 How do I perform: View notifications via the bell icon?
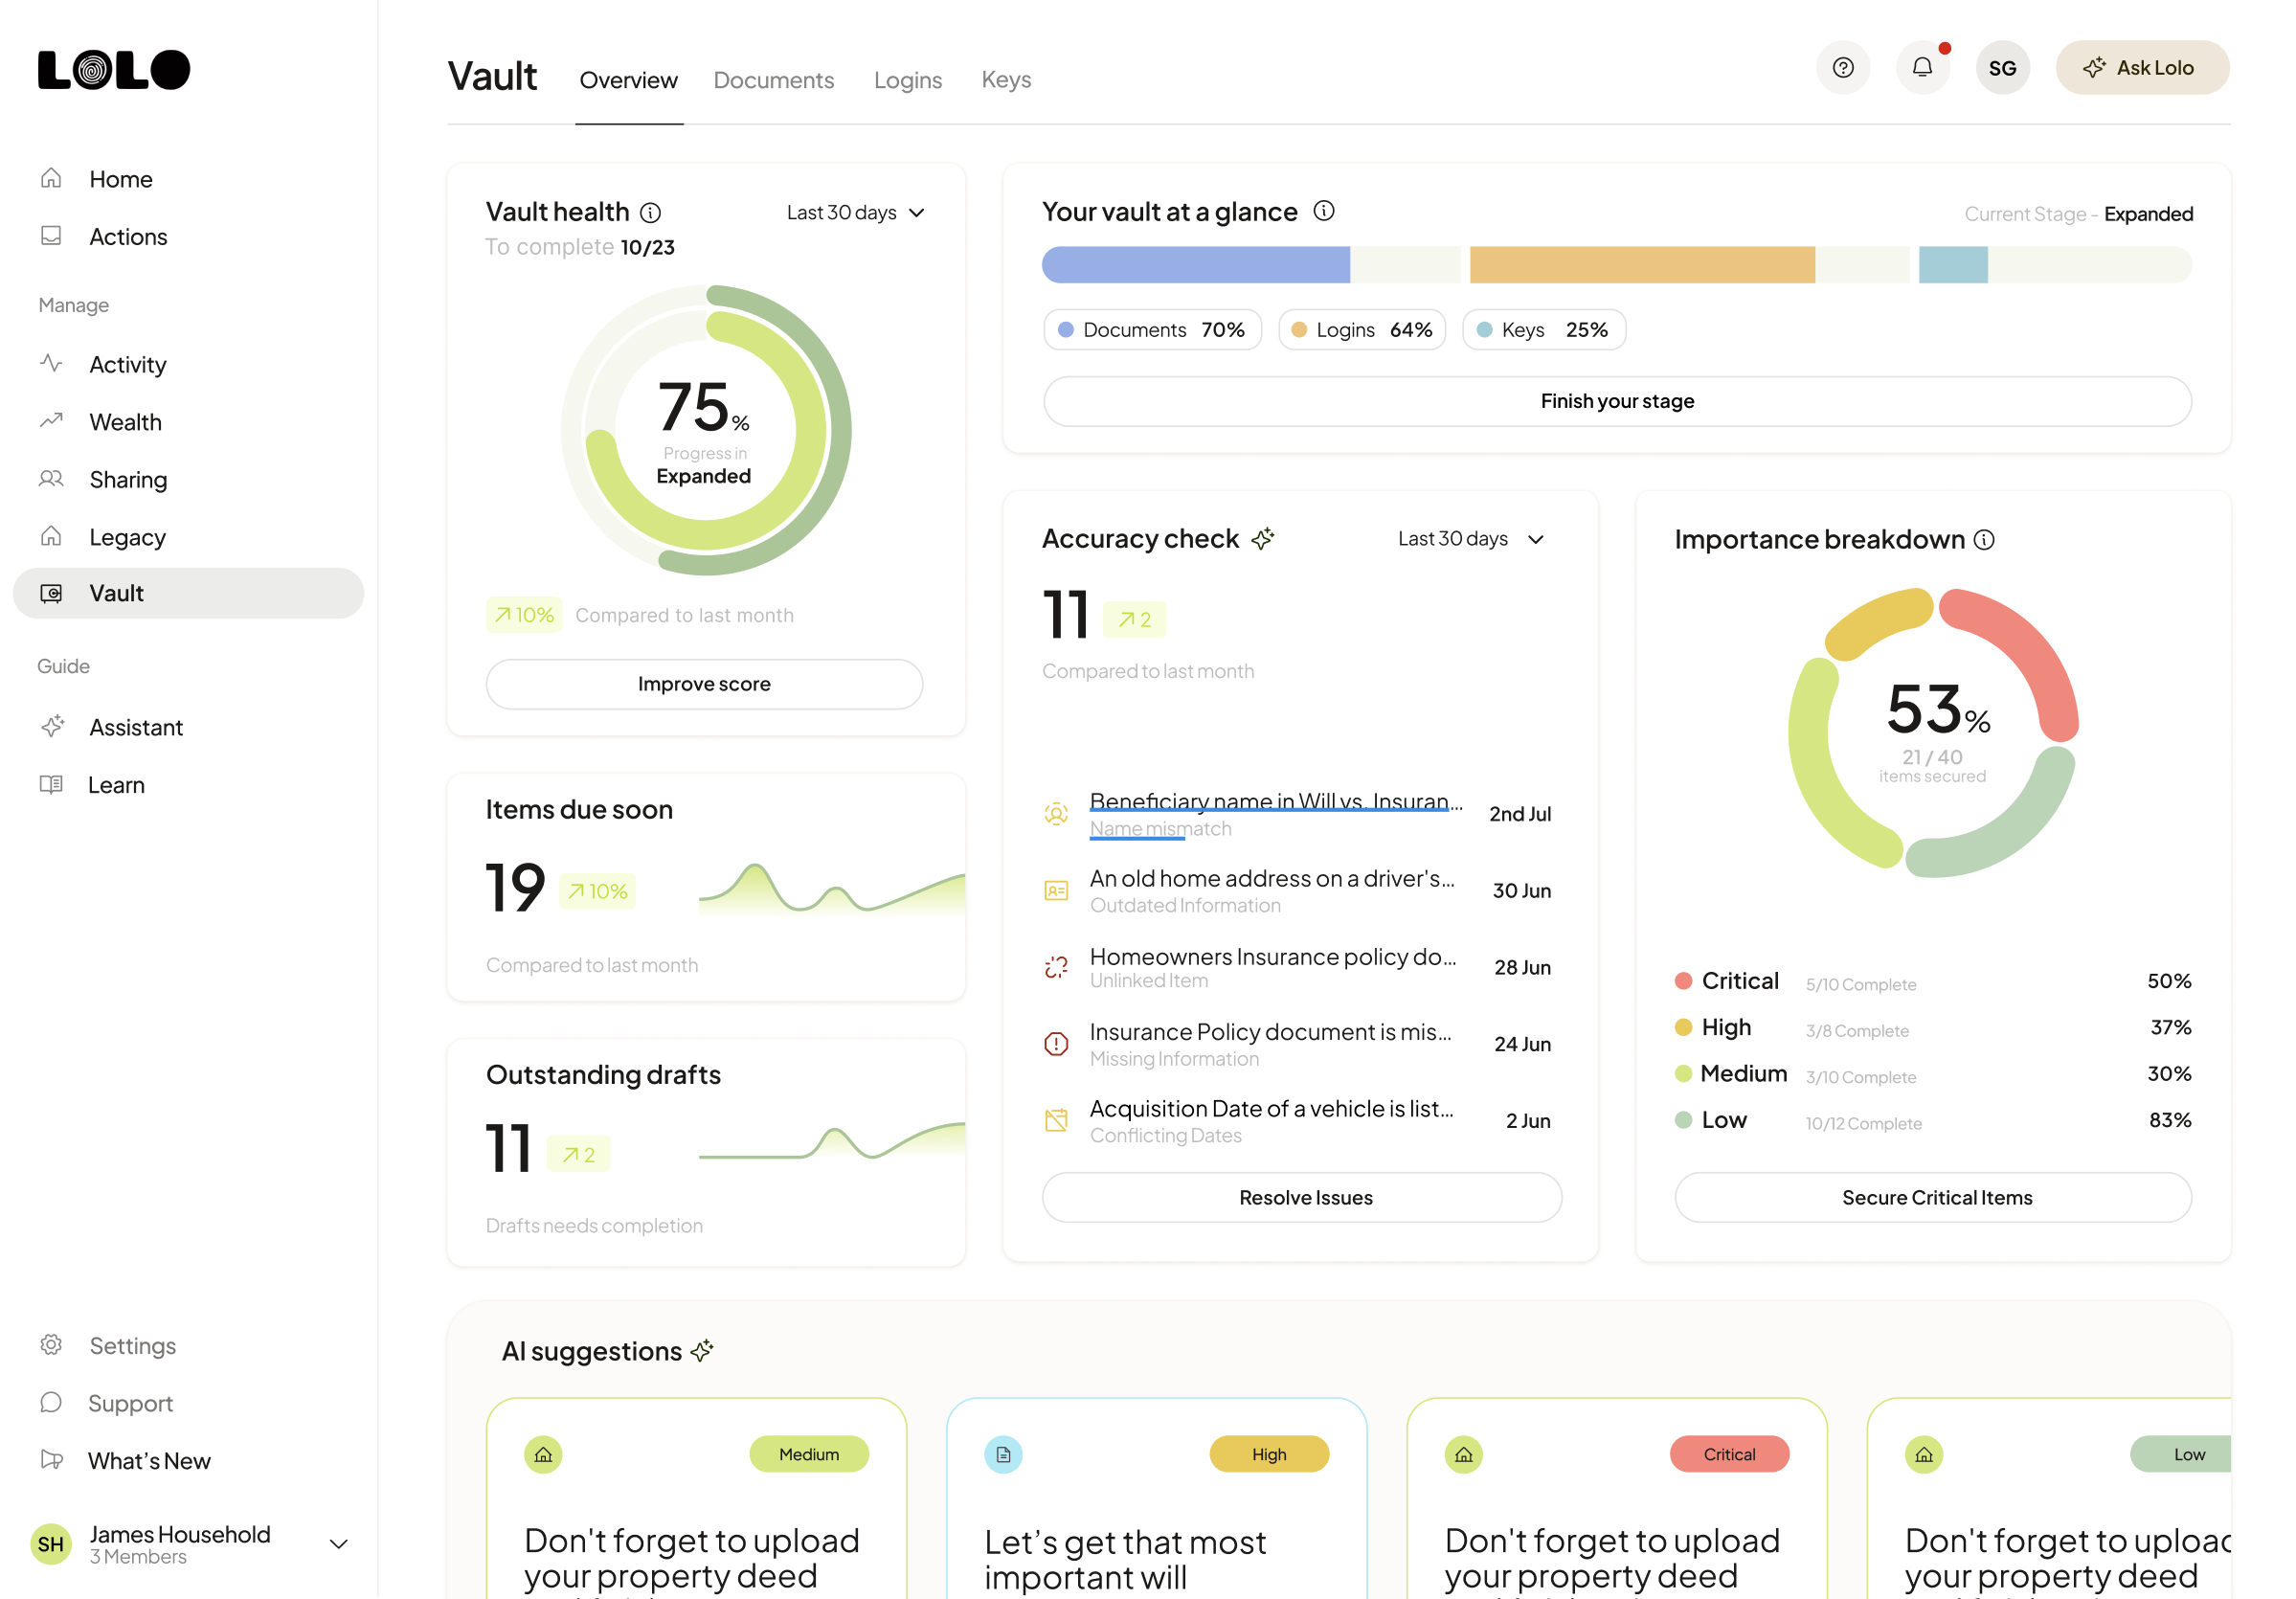1922,67
